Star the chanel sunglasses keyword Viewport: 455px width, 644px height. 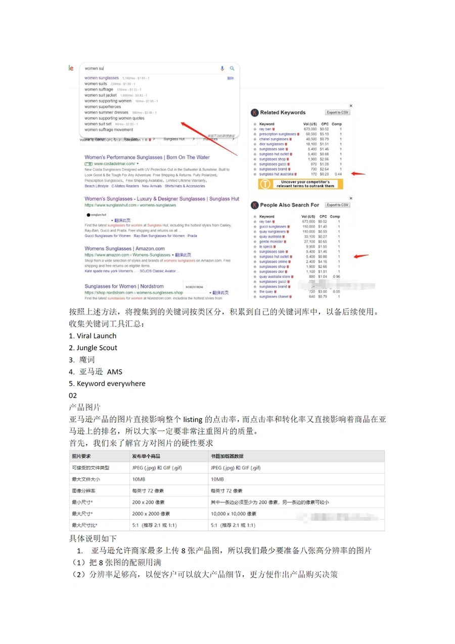coord(255,139)
